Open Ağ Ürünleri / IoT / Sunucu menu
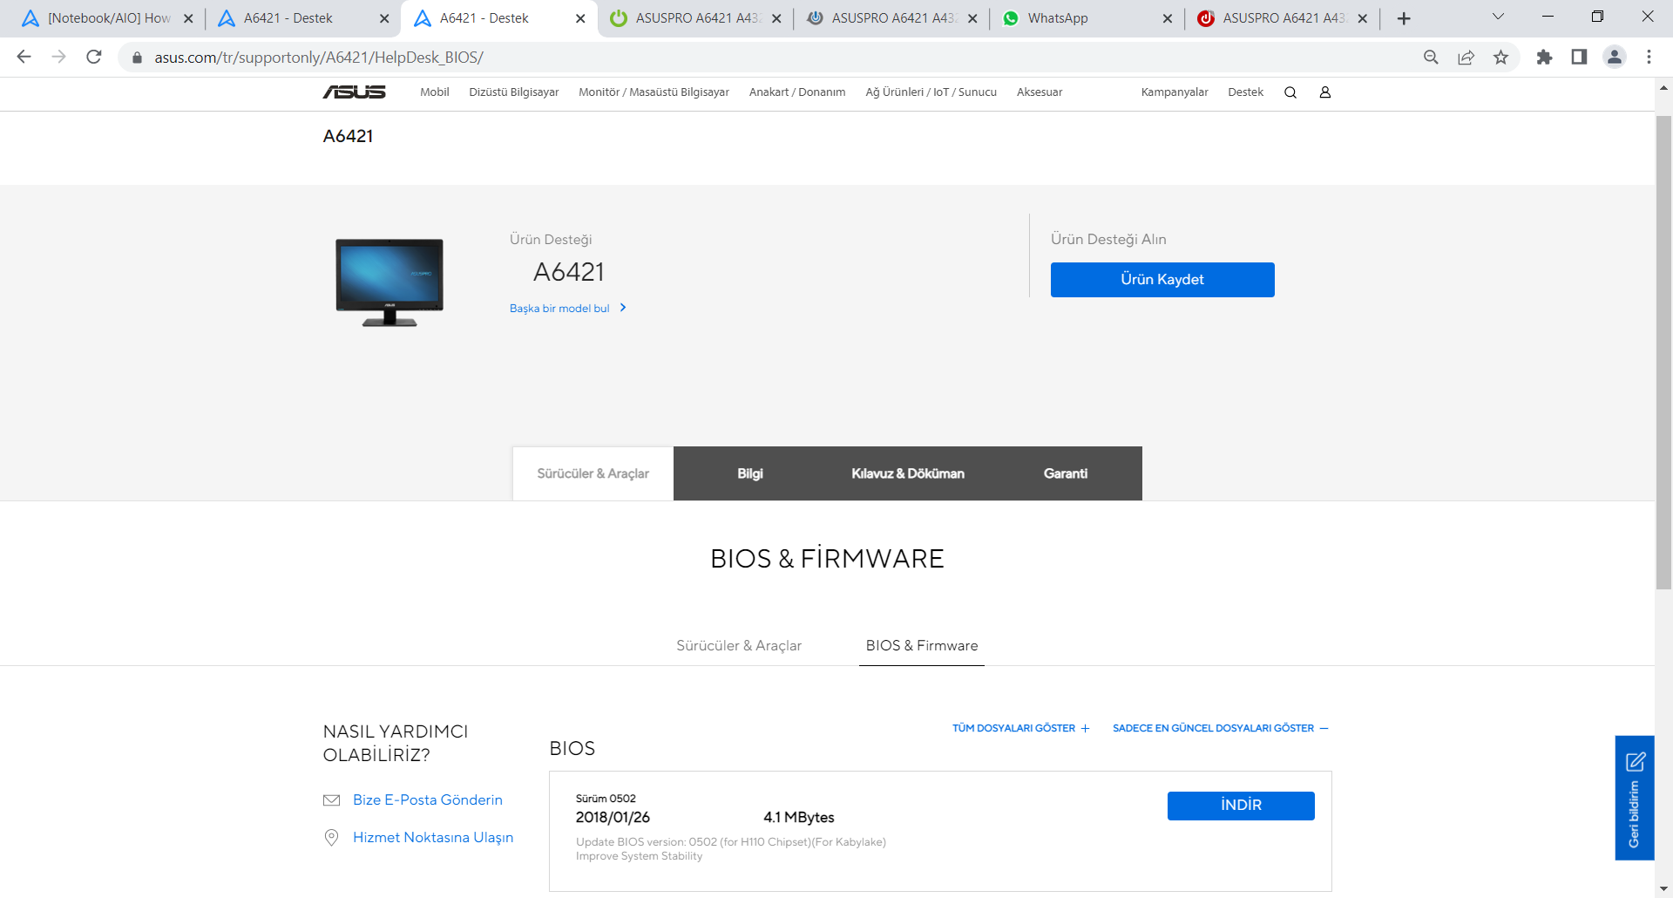Screen dimensions: 1673x898 point(931,92)
